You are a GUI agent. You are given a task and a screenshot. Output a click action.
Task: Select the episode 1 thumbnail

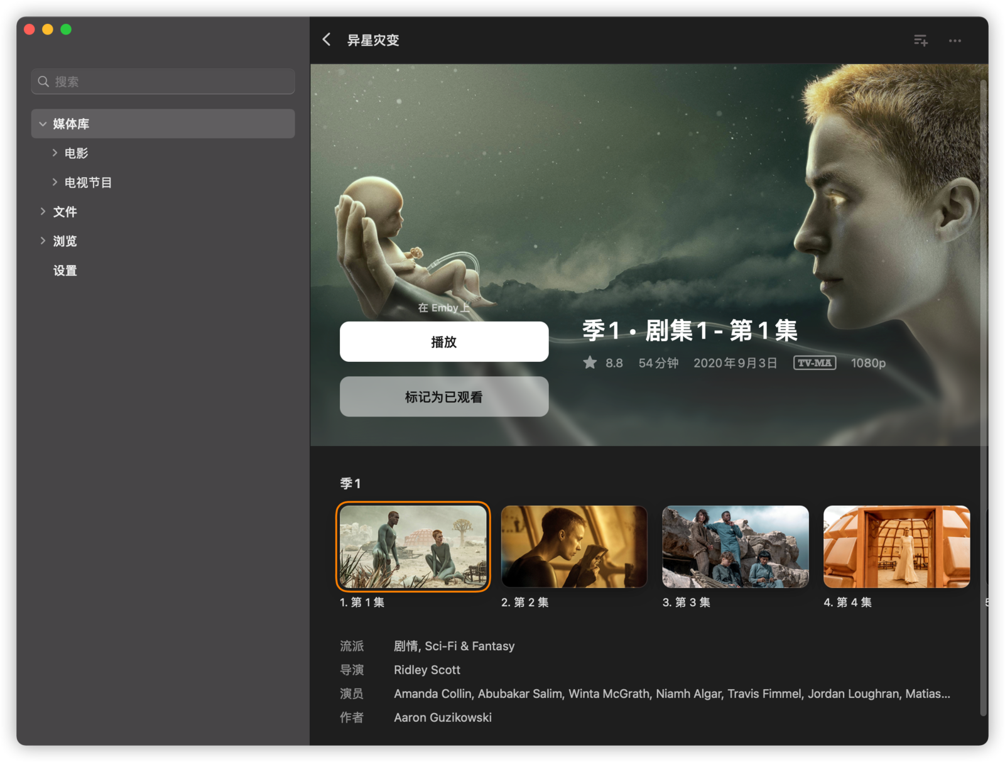pyautogui.click(x=413, y=547)
